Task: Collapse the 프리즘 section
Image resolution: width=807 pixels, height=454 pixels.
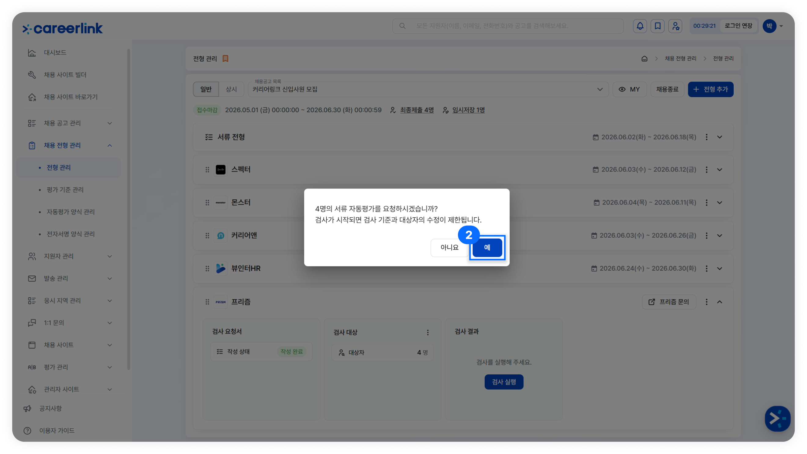Action: [x=719, y=302]
